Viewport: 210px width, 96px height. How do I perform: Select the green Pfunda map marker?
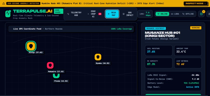(56, 76)
